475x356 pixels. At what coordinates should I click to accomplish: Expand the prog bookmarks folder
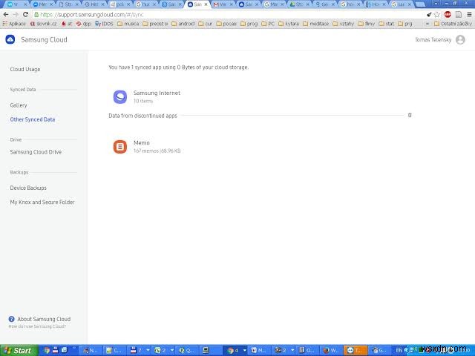tap(249, 24)
